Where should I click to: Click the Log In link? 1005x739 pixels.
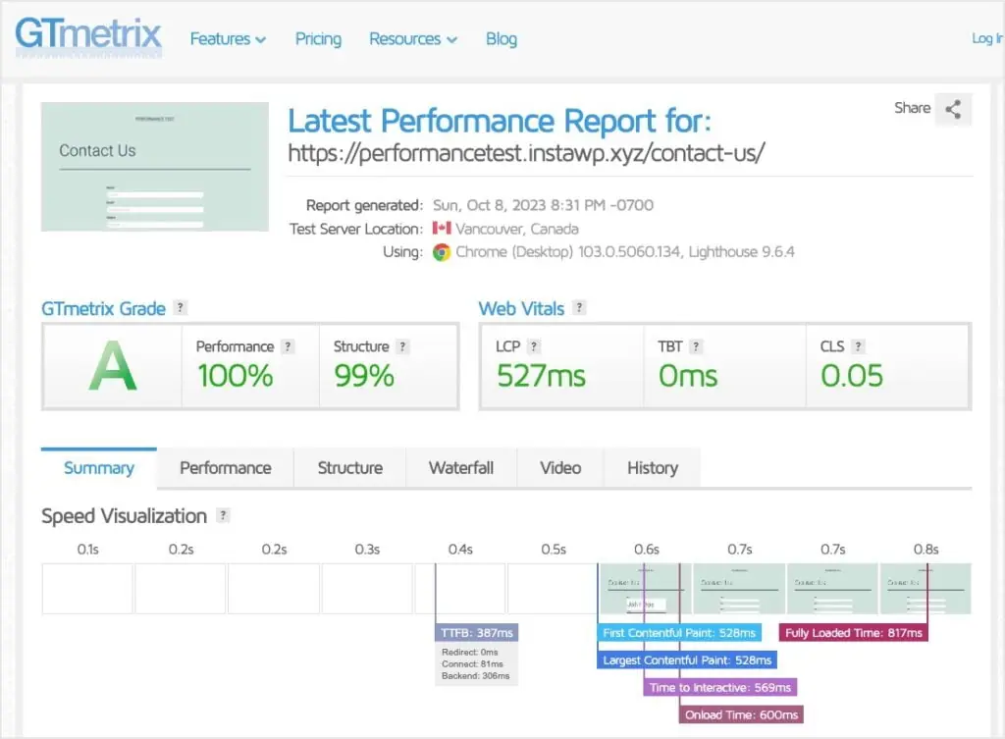[986, 38]
